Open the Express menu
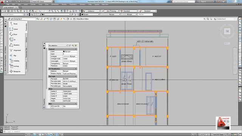 tap(97, 5)
